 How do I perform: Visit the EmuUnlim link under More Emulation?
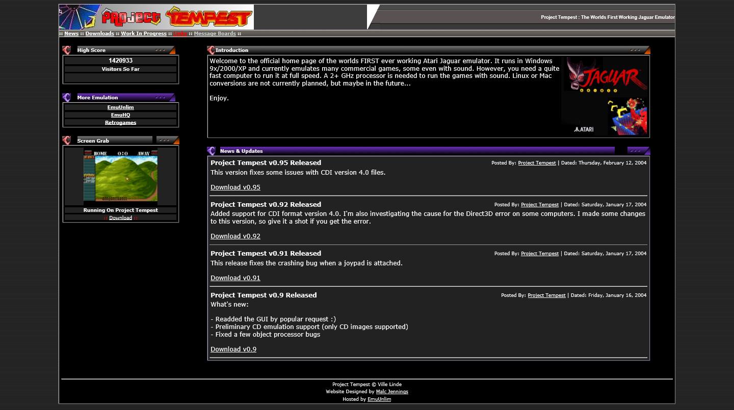[x=120, y=107]
